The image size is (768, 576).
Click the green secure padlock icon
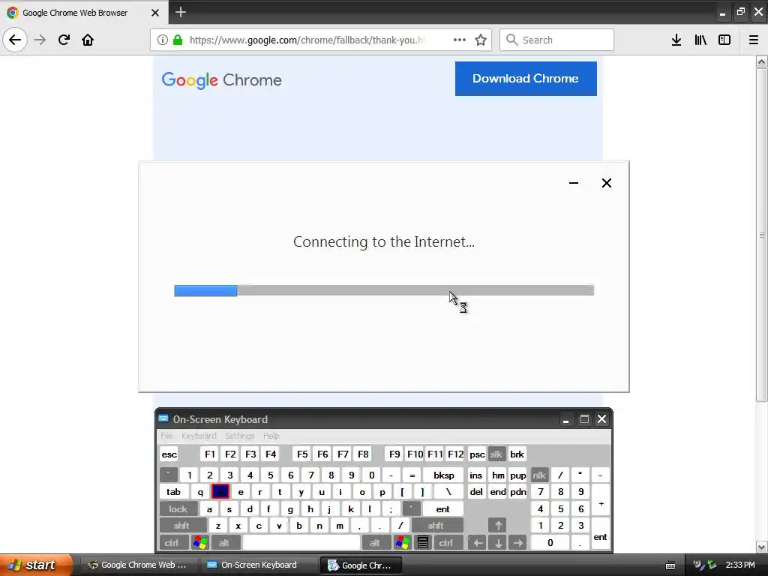(x=178, y=40)
